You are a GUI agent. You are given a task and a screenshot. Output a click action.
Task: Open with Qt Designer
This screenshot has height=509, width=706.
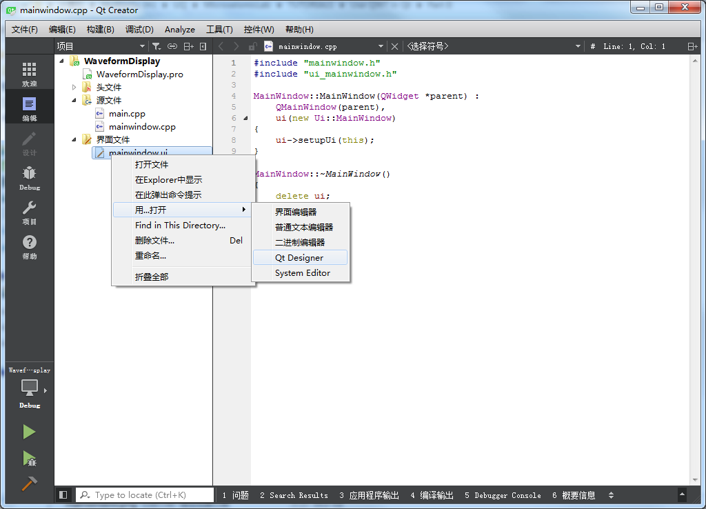301,258
